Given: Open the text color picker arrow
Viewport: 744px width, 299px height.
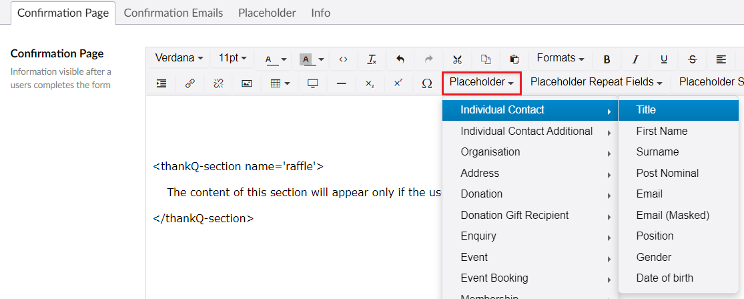Looking at the screenshot, I should (x=284, y=59).
